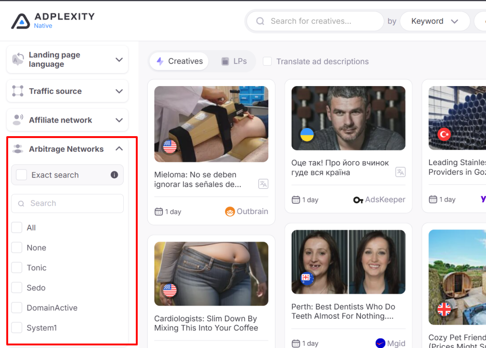Click the Ukraine flag on the ad image
The image size is (486, 348).
307,135
